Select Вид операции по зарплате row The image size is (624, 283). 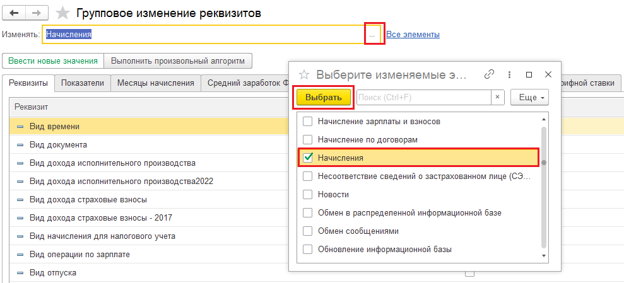pos(150,255)
